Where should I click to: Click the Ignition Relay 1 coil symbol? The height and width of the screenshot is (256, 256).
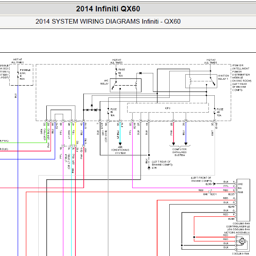pos(190,81)
